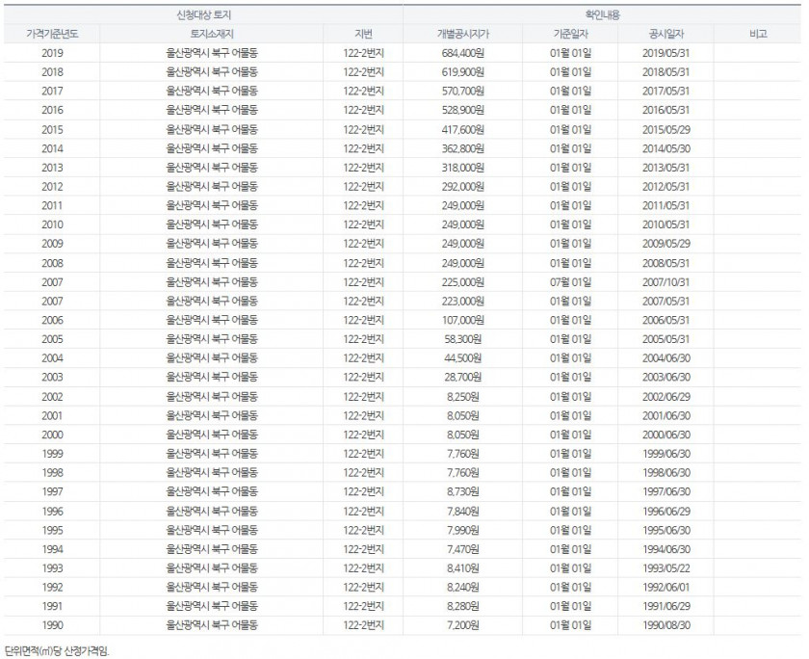Select the 44,500원 price cell
Screen dimensions: 809x659
463,358
